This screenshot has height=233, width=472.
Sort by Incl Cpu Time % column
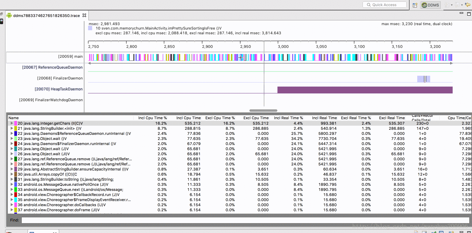(x=152, y=118)
